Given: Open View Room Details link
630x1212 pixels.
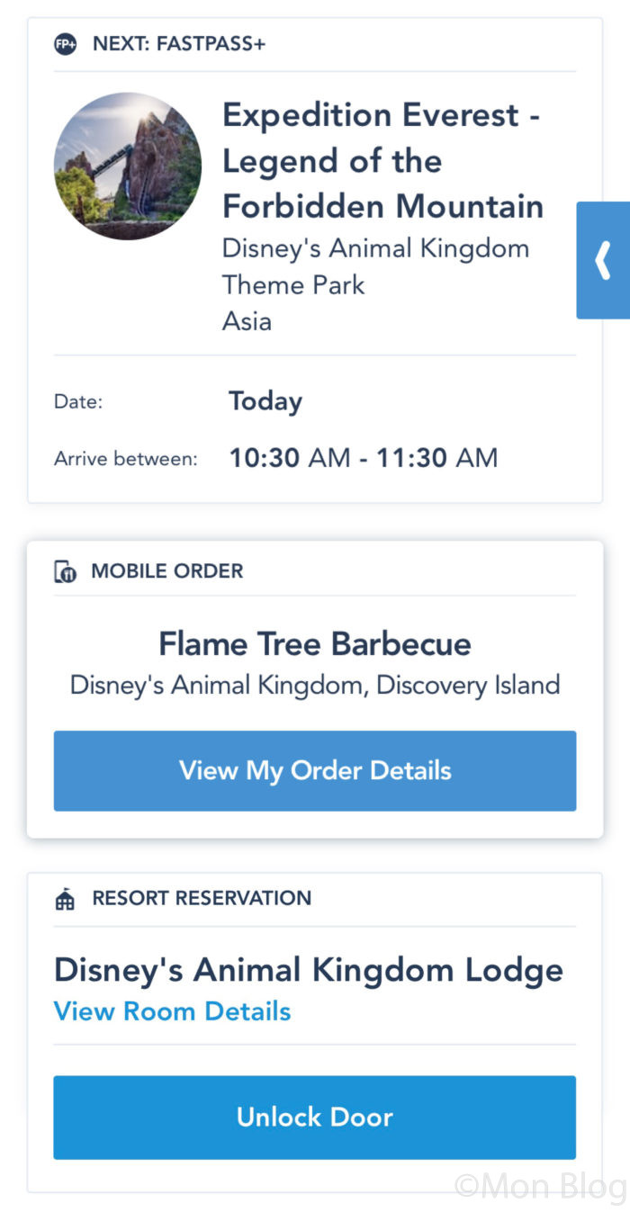Looking at the screenshot, I should (172, 1011).
